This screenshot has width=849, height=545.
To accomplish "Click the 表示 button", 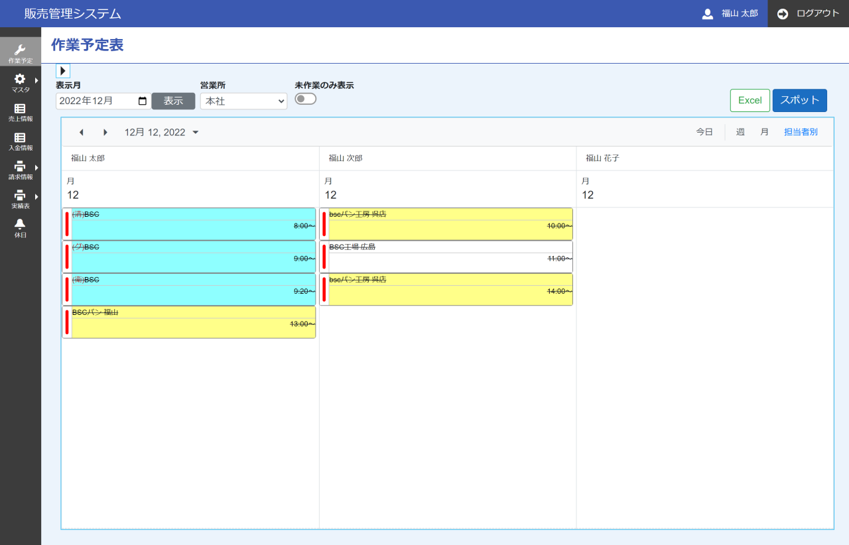I will coord(173,101).
